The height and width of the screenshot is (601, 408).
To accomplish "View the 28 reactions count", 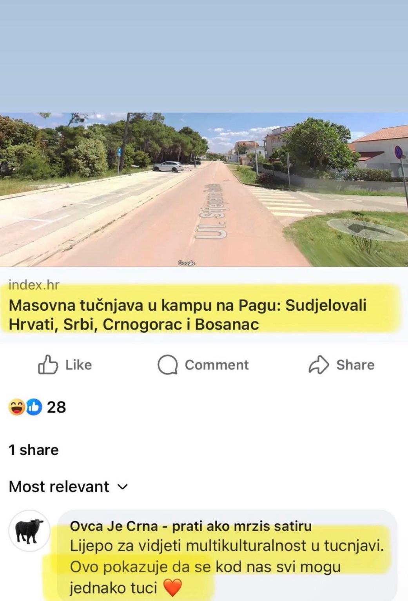I will (x=56, y=407).
